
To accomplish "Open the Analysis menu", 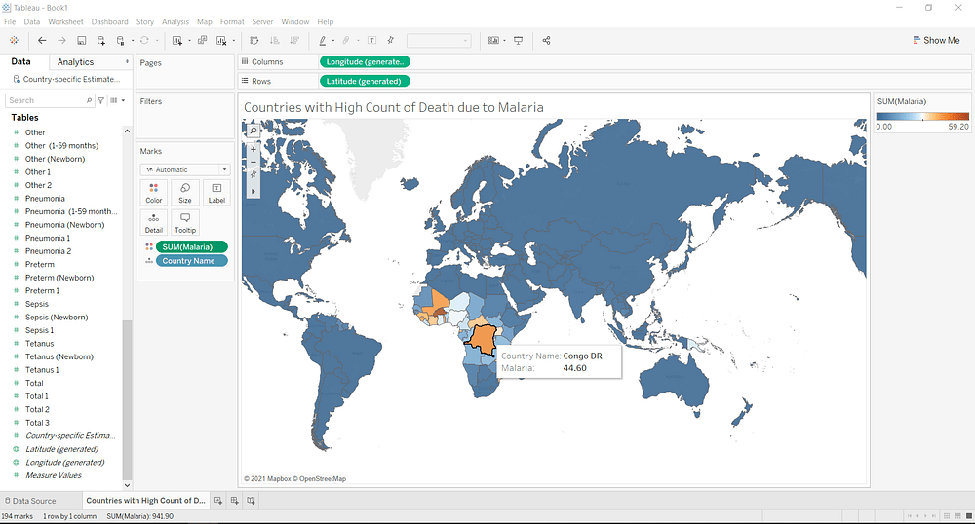I will coord(175,21).
